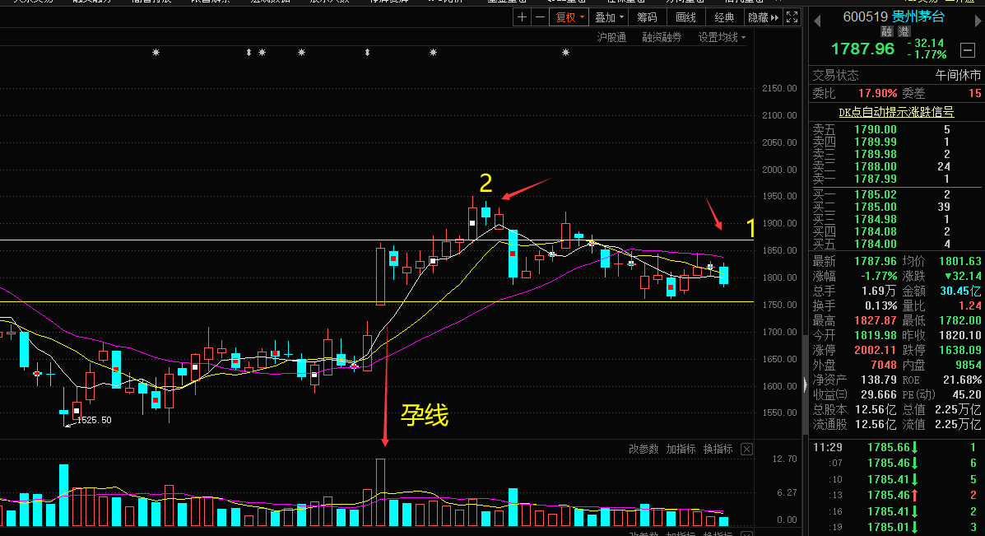Expand the 设置均线 moving average dropdown

click(x=722, y=38)
